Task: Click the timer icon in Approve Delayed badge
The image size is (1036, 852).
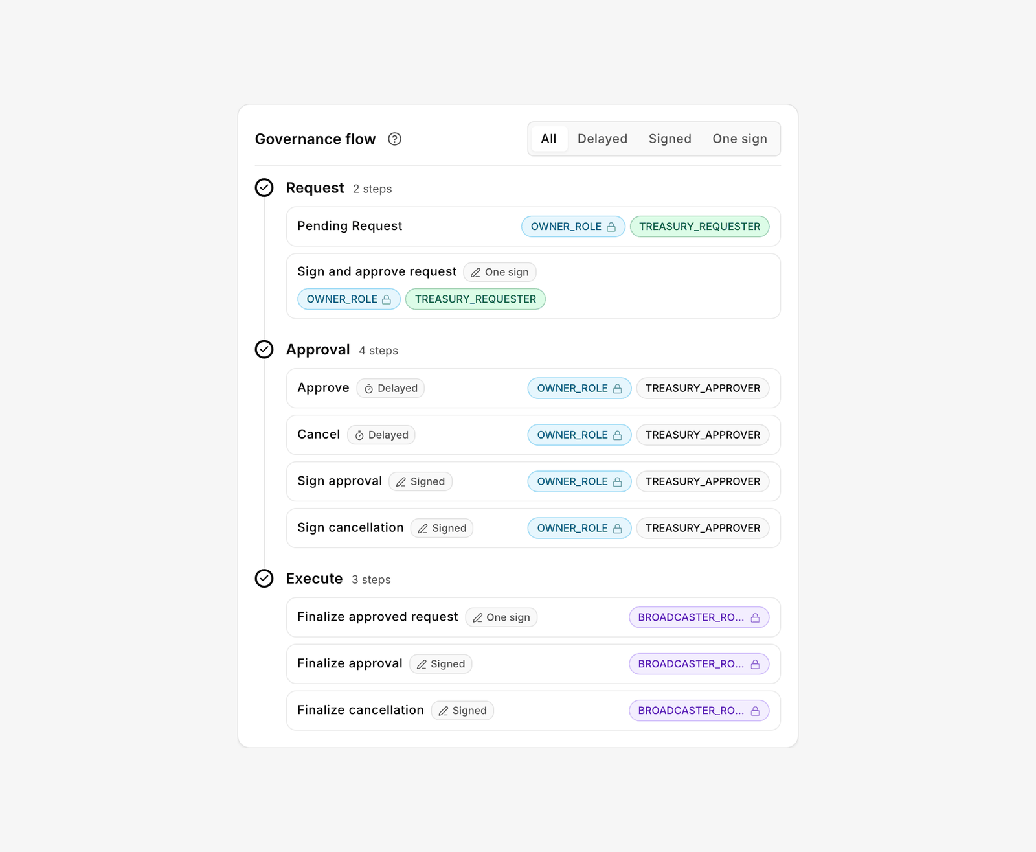Action: 368,389
